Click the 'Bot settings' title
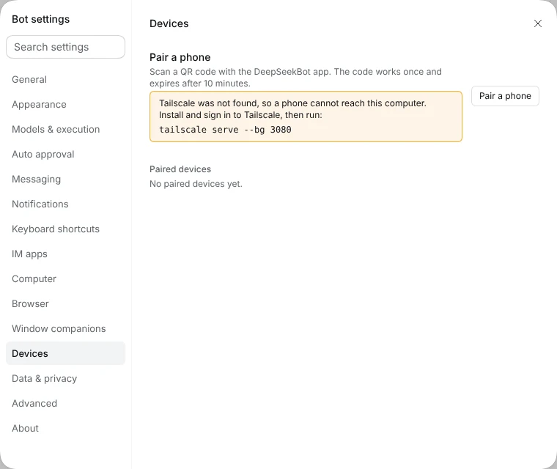The image size is (557, 469). 41,19
